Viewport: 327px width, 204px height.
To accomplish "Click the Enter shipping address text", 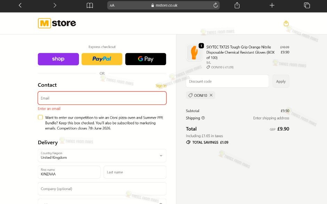I will [x=271, y=118].
